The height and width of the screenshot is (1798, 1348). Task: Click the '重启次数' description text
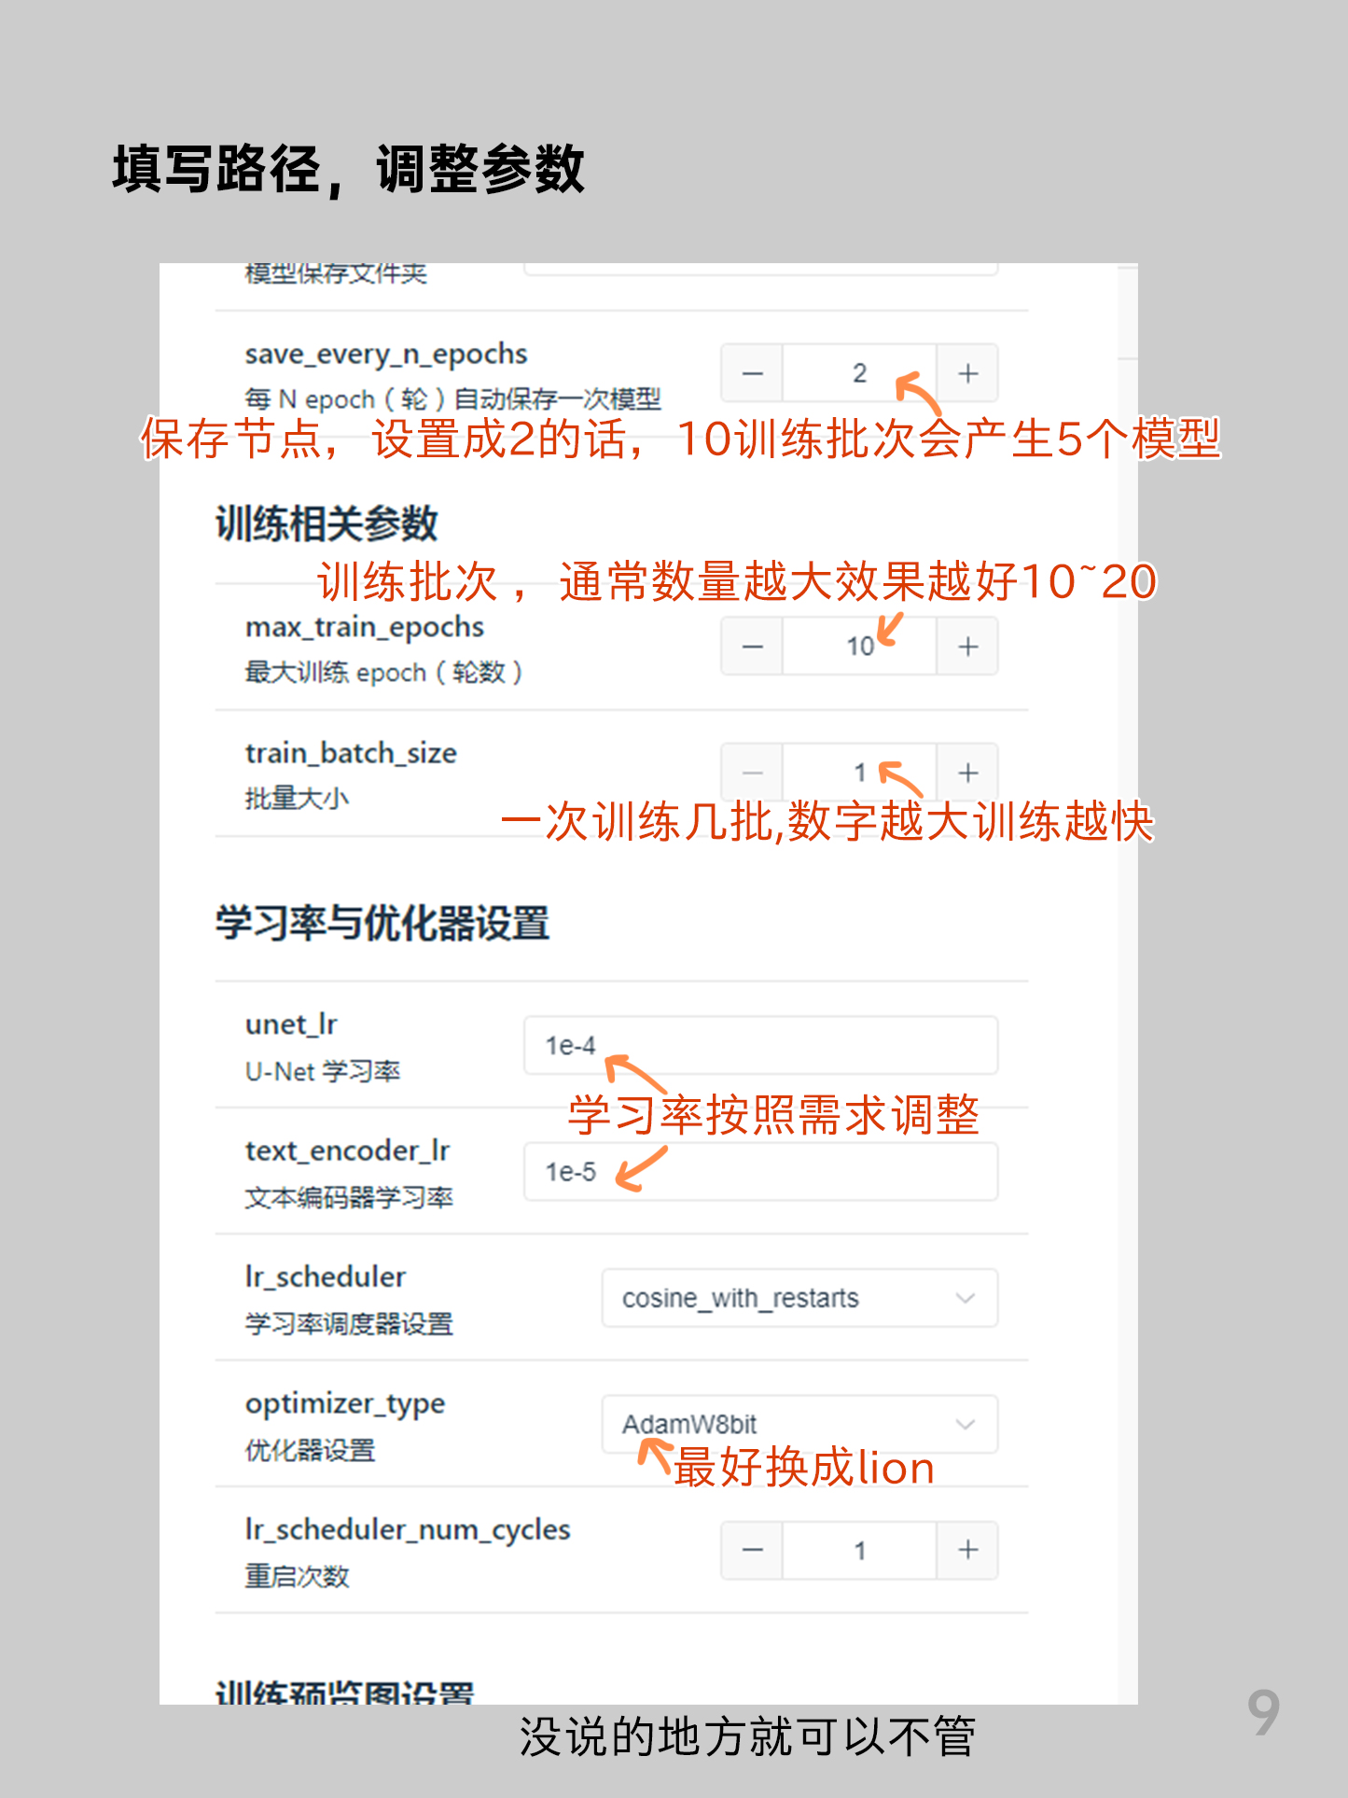click(297, 1577)
